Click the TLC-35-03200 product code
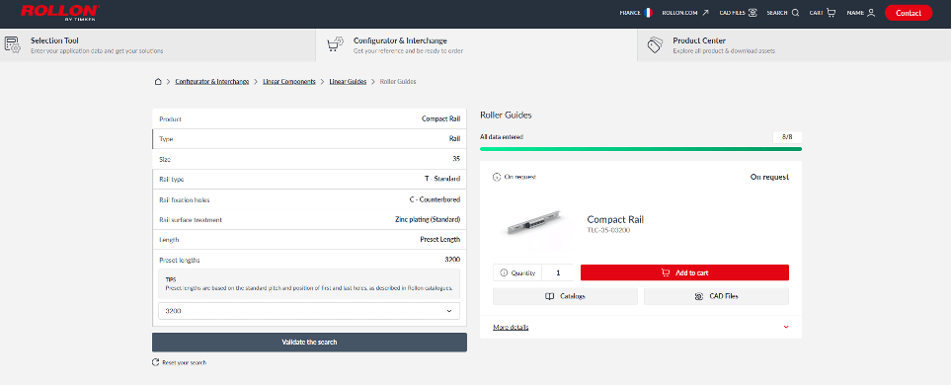Screen dimensions: 952x385 607,231
